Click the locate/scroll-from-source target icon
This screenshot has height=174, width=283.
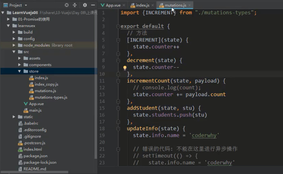point(66,5)
